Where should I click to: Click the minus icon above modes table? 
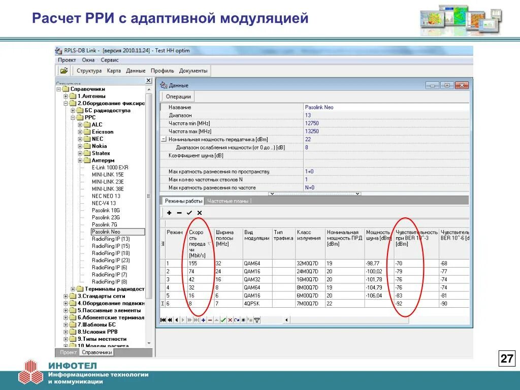[179, 213]
